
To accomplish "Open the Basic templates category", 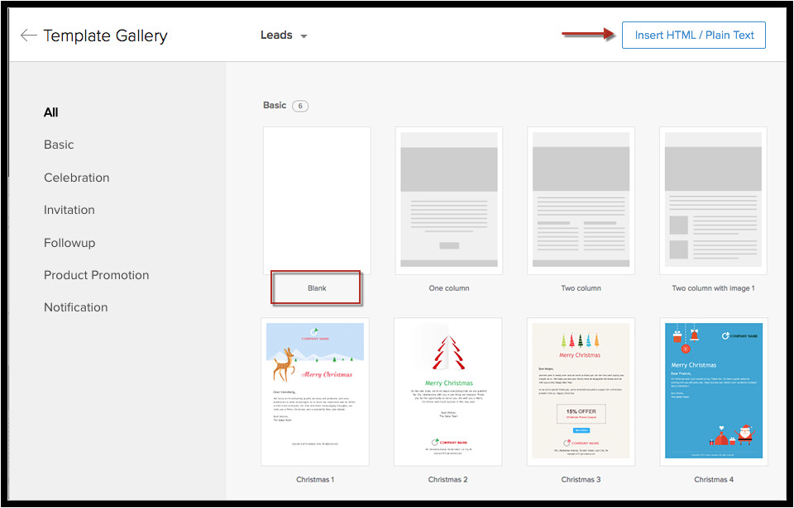I will pyautogui.click(x=59, y=145).
